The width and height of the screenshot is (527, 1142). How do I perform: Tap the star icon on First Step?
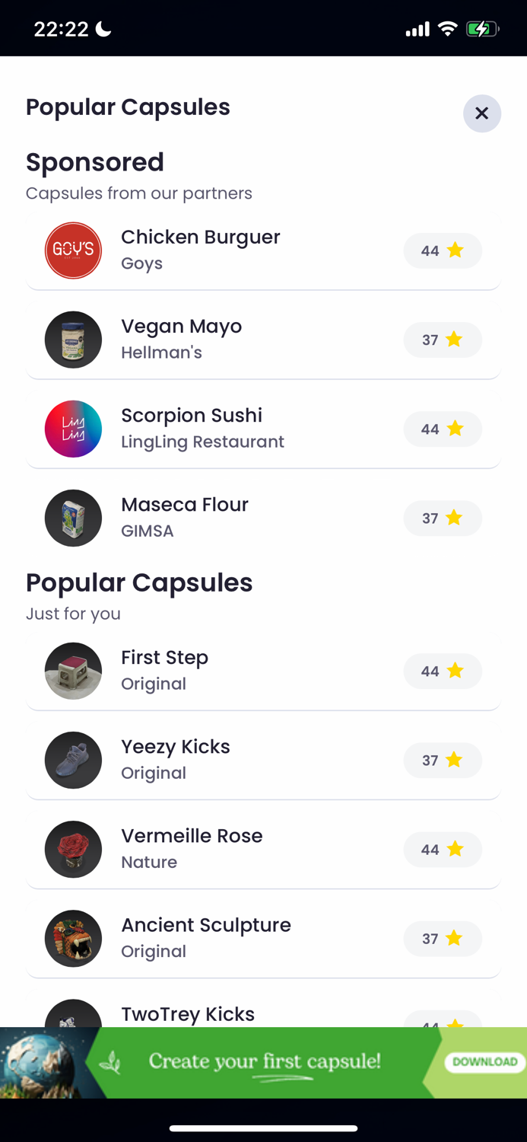coord(455,671)
